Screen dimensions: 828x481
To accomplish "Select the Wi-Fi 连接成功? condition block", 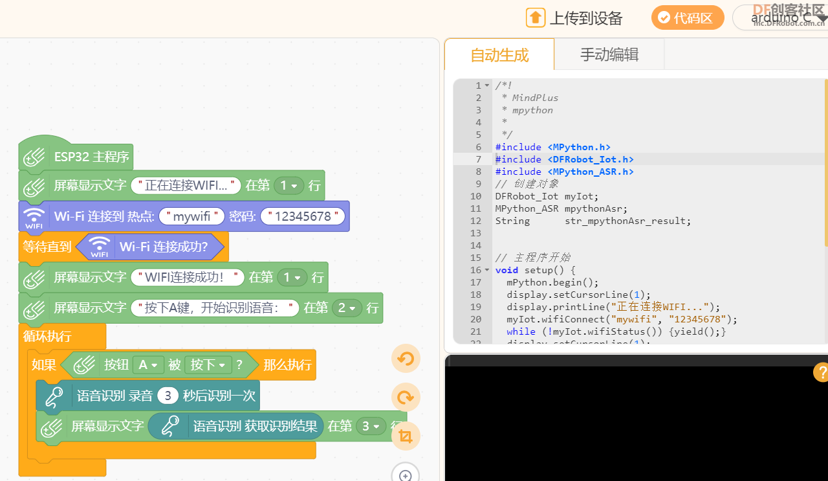I will tap(150, 247).
